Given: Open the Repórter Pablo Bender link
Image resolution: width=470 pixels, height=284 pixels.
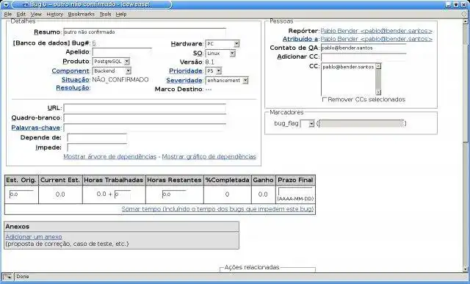Looking at the screenshot, I should coord(377,31).
